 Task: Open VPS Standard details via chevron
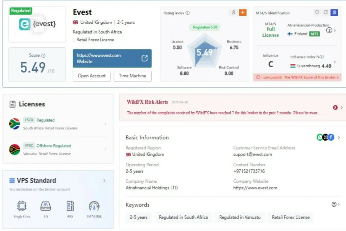[104, 181]
